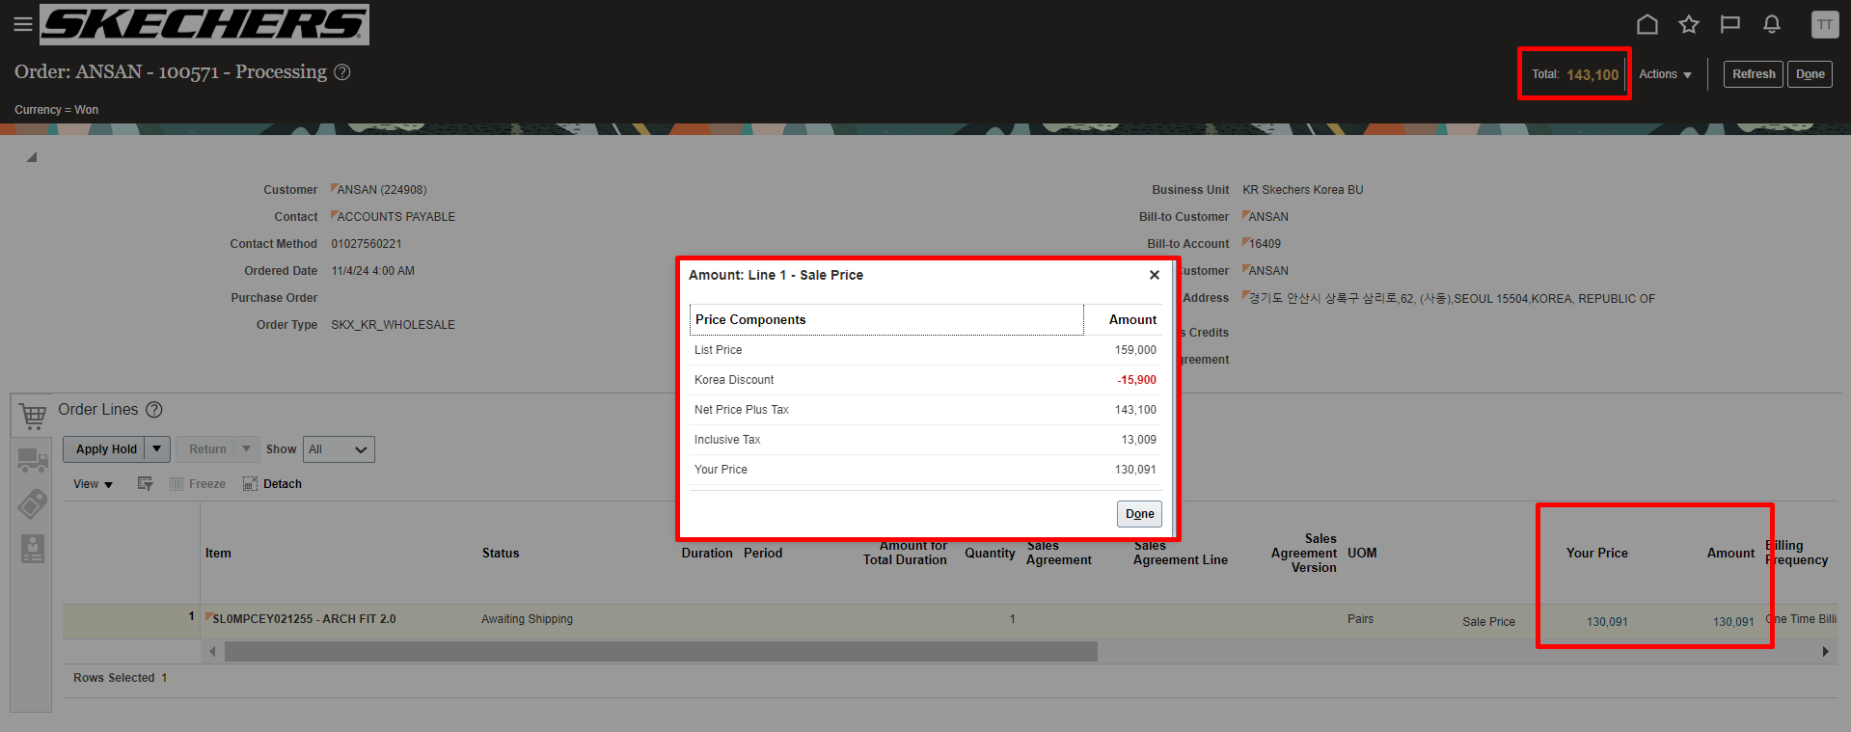Viewport: 1851px width, 732px height.
Task: Click the List Price row in popup
Action: point(925,350)
